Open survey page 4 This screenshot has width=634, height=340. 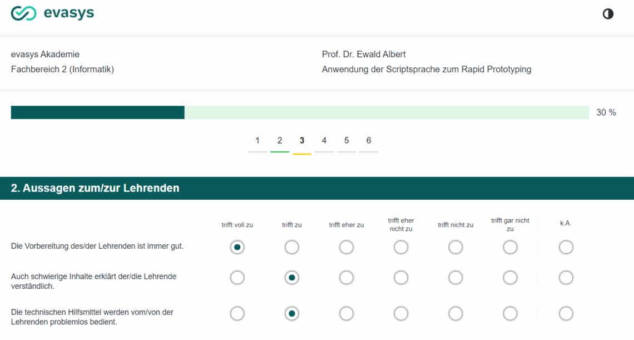pyautogui.click(x=324, y=141)
